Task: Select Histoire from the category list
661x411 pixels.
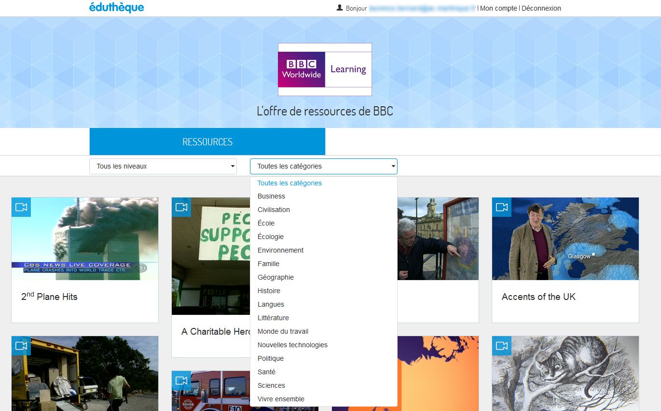Action: tap(269, 291)
